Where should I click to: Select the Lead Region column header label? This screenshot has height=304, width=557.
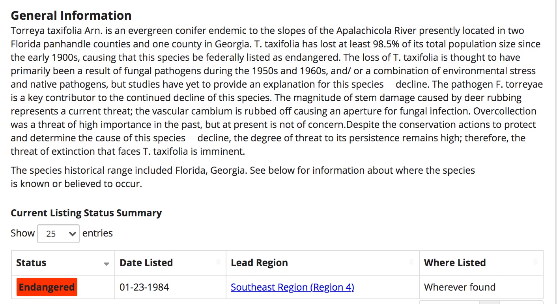pyautogui.click(x=259, y=263)
